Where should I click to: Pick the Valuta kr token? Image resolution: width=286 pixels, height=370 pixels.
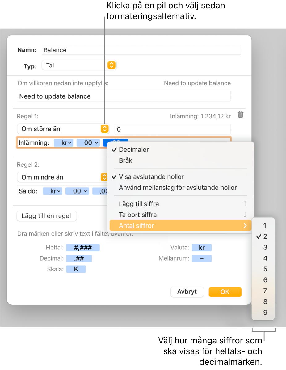(202, 248)
